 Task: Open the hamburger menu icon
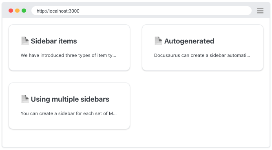tap(260, 11)
